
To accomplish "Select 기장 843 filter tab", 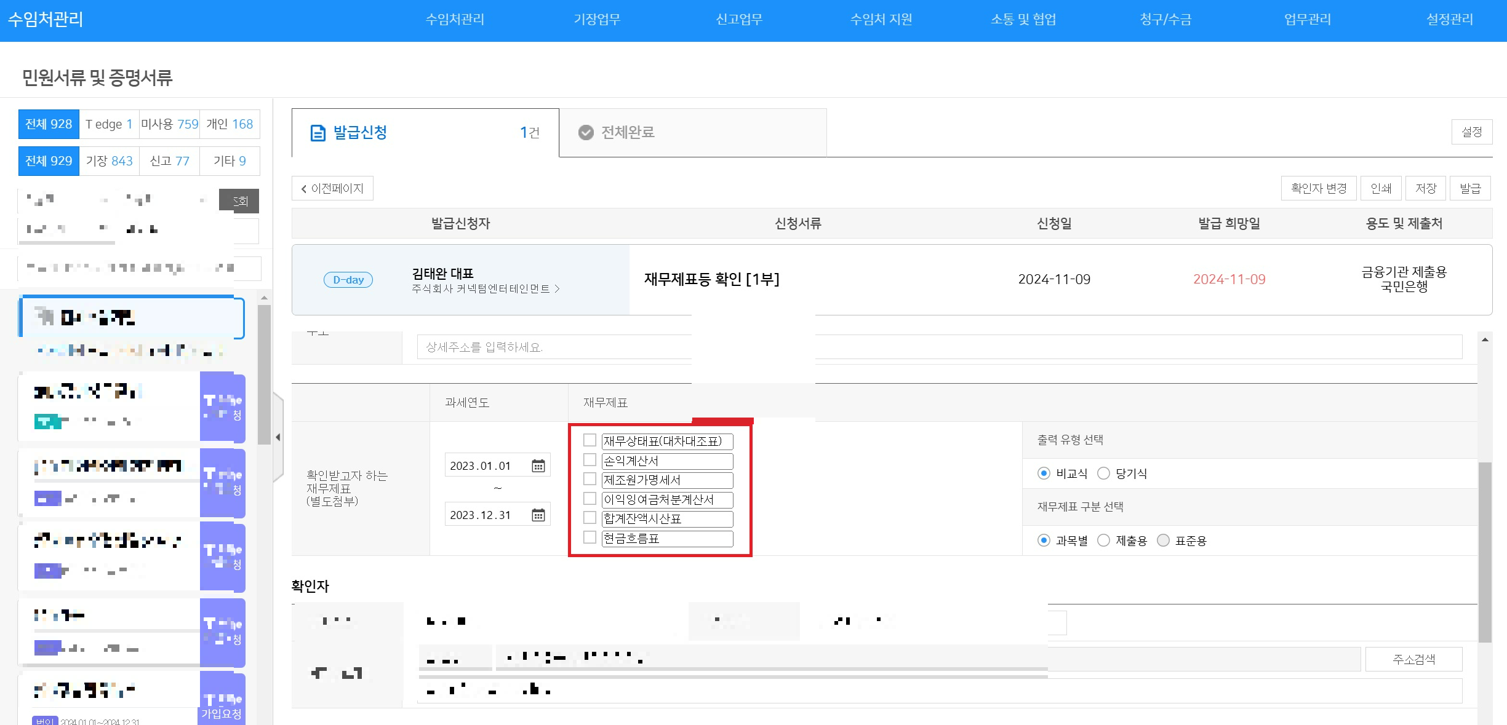I will pyautogui.click(x=109, y=161).
